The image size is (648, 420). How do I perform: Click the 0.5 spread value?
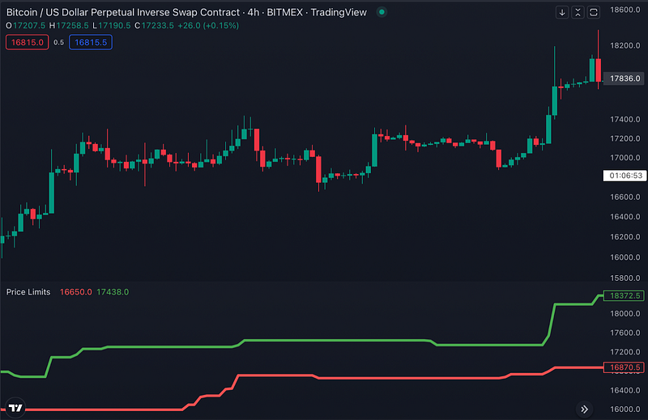click(x=58, y=42)
